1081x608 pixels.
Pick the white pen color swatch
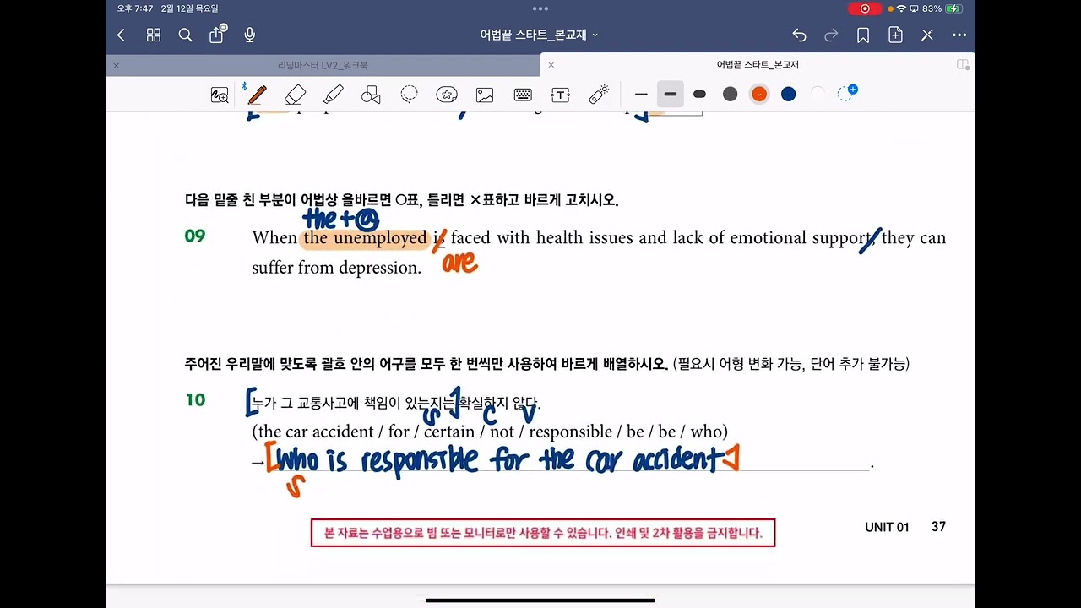[818, 94]
